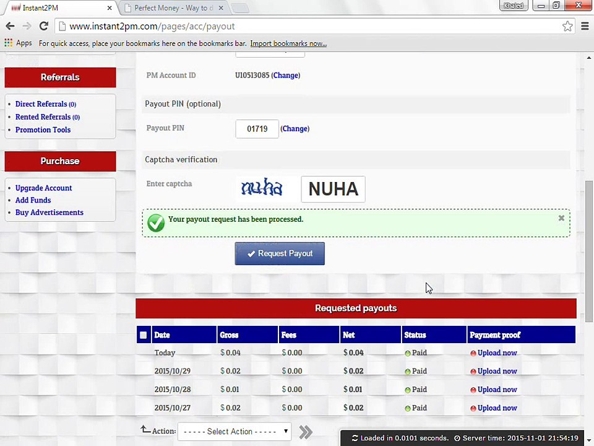Screen dimensions: 594x446
Task: Click the Payment proof column header
Action: point(522,335)
